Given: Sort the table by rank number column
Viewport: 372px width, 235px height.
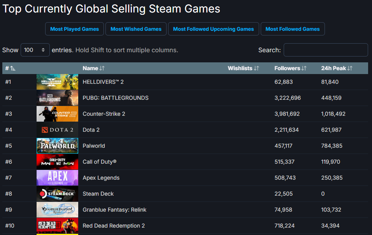Looking at the screenshot, I should (x=10, y=68).
